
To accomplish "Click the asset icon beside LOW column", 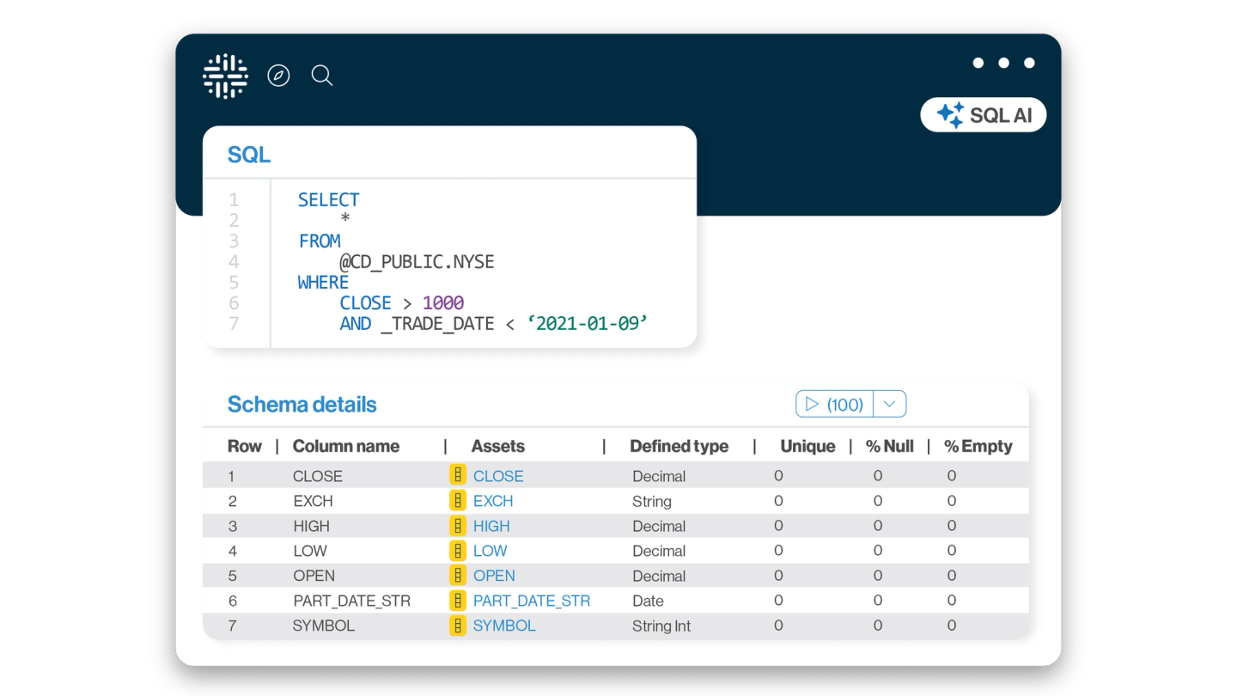I will (x=458, y=550).
